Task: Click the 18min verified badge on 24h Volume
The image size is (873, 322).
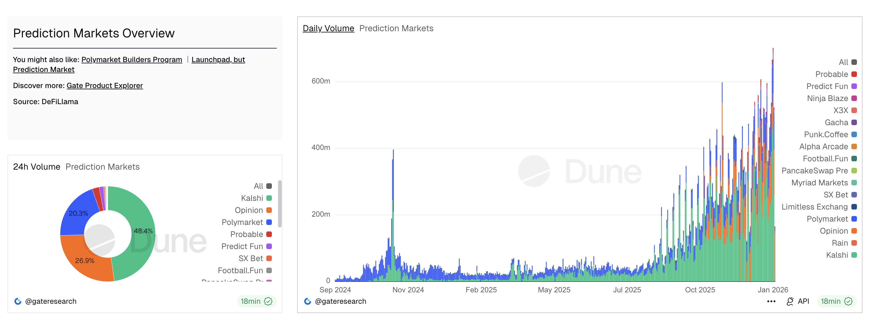Action: [256, 301]
